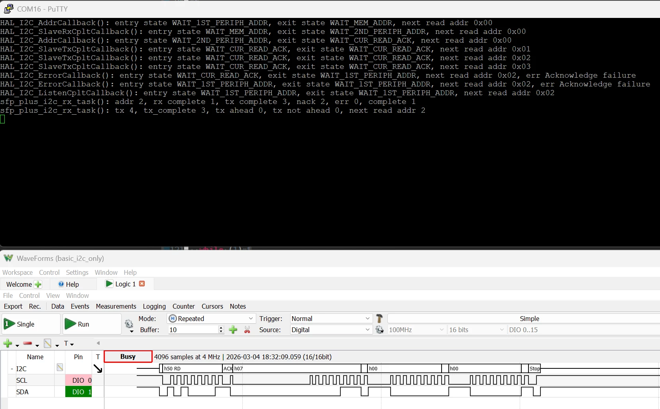The image size is (660, 409).
Task: Open the Trigger Normal dropdown
Action: click(x=331, y=319)
